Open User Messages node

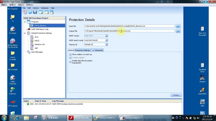(x=37, y=52)
